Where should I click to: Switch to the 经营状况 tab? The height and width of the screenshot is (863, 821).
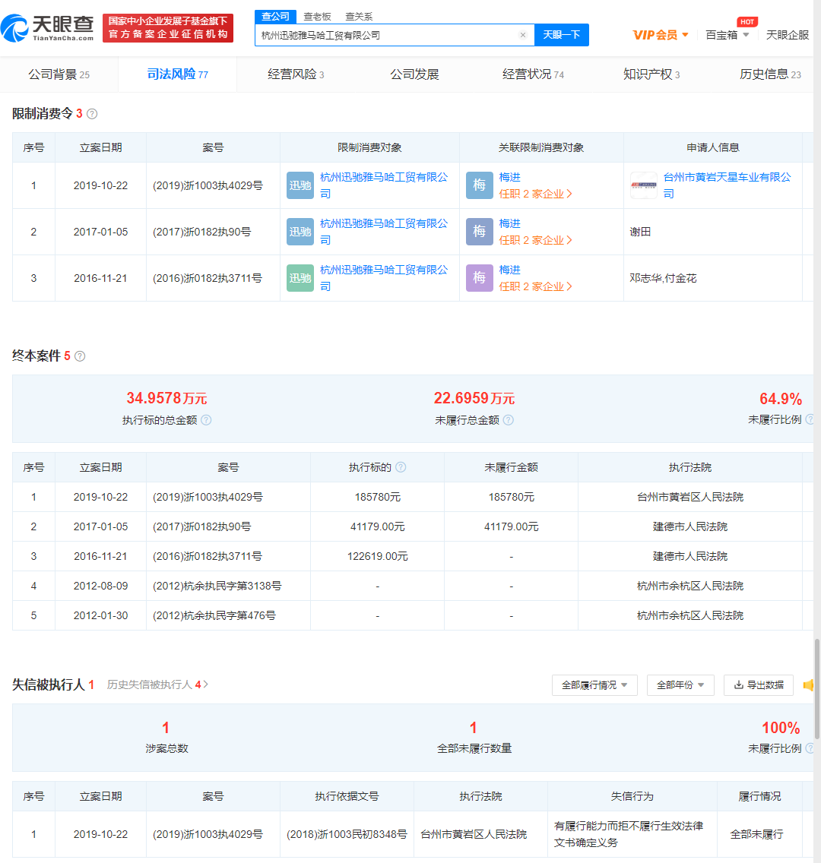(533, 74)
